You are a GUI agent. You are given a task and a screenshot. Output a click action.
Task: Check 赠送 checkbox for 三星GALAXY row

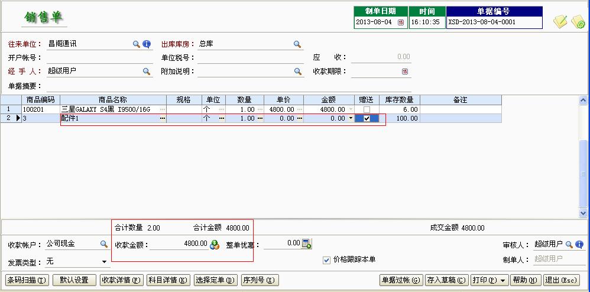click(x=367, y=109)
